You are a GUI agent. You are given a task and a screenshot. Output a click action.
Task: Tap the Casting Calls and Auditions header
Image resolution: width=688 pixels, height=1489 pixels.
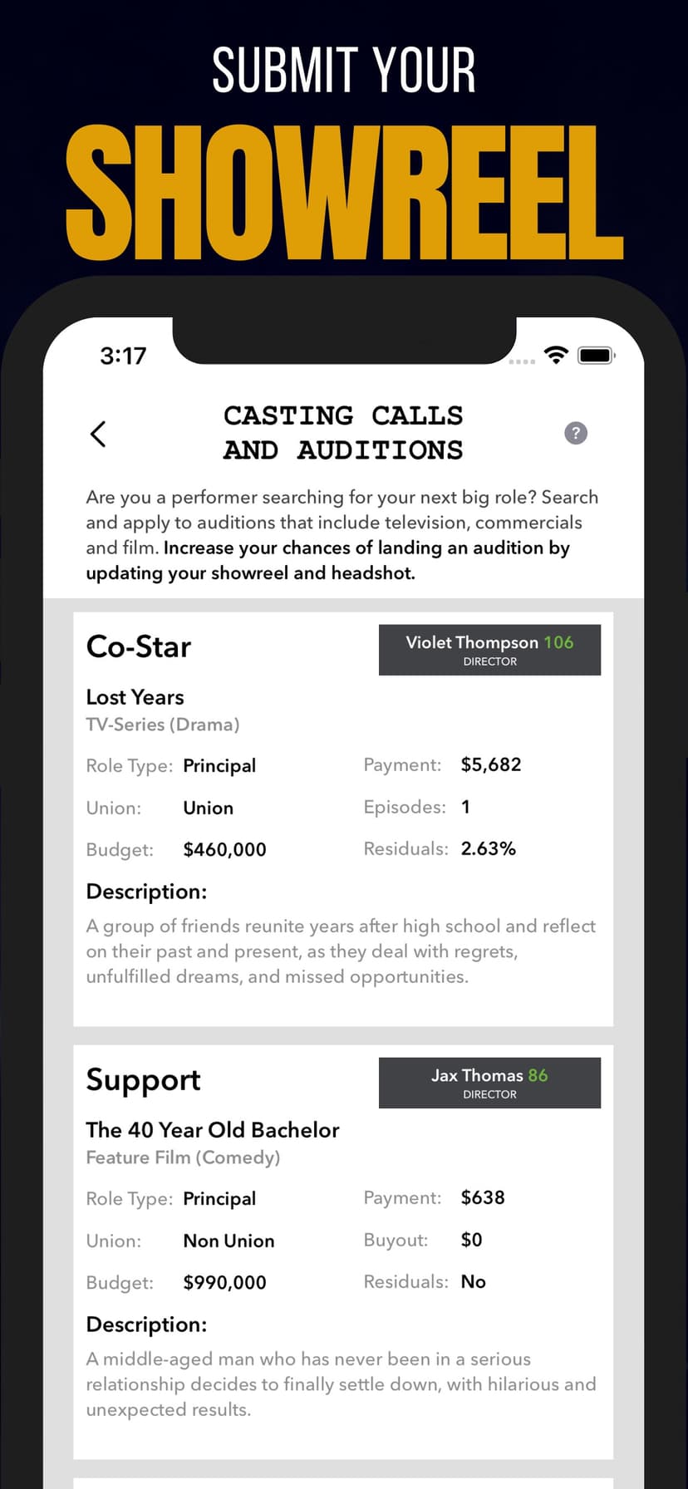[343, 432]
